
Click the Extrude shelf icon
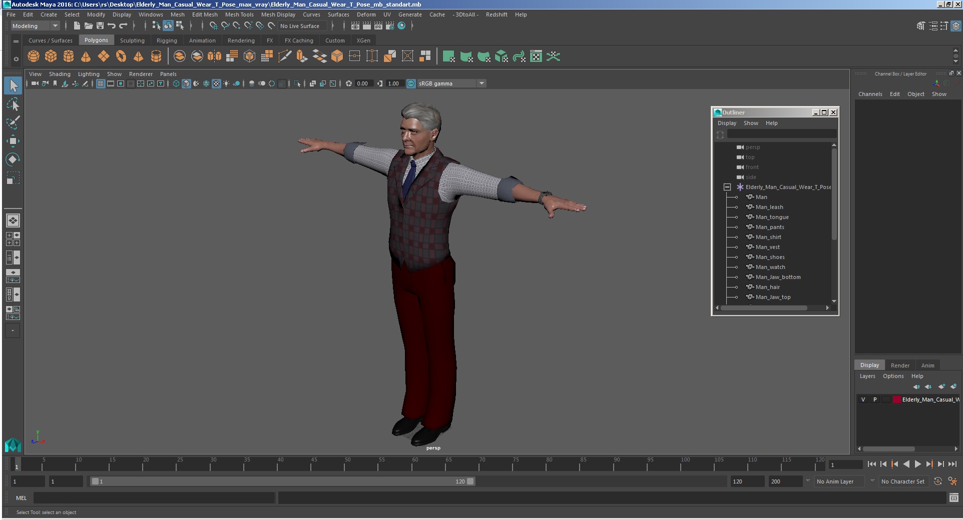click(x=302, y=56)
